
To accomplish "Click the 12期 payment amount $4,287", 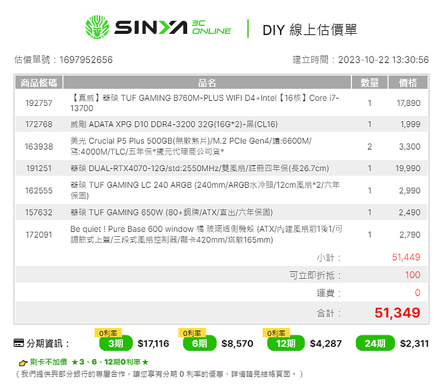I will [x=325, y=343].
